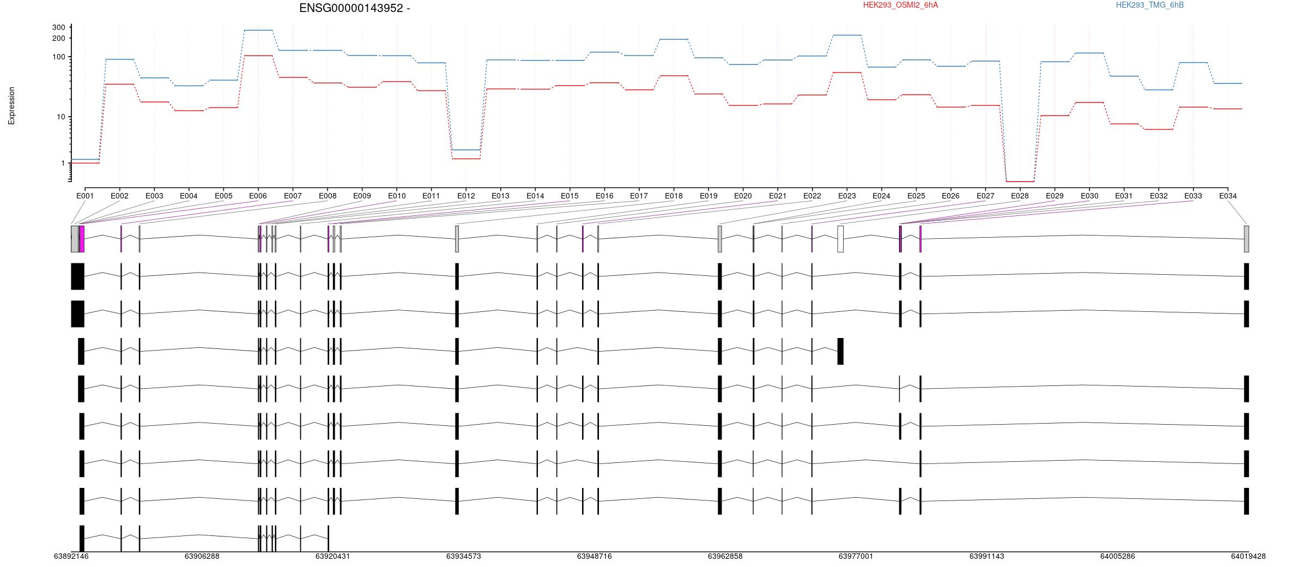Click exon label E003

154,196
